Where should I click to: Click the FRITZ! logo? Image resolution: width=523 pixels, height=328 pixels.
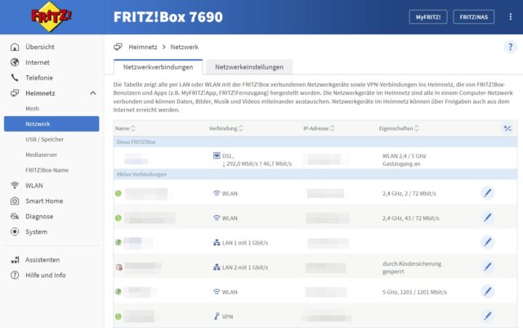pos(51,16)
